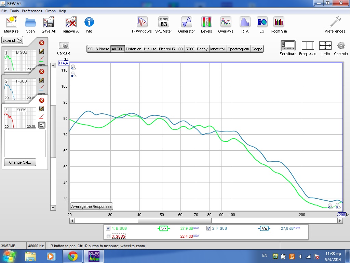Image resolution: width=350 pixels, height=263 pixels.
Task: Open the RTA analyzer
Action: click(245, 25)
